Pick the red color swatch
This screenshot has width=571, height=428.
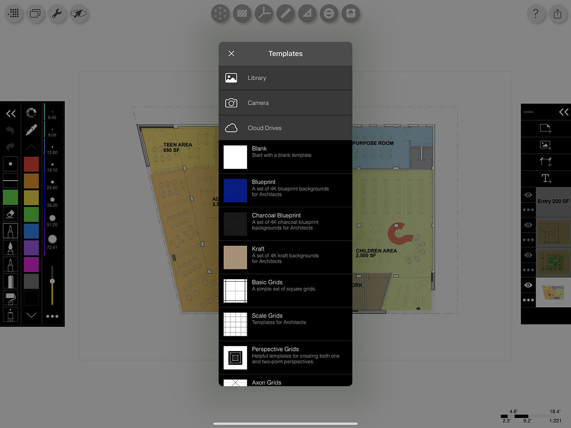point(31,164)
